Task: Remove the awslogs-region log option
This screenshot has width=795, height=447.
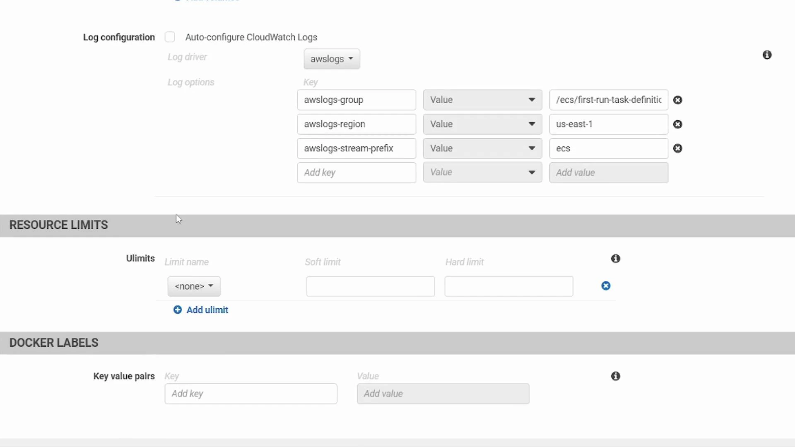Action: pyautogui.click(x=678, y=124)
